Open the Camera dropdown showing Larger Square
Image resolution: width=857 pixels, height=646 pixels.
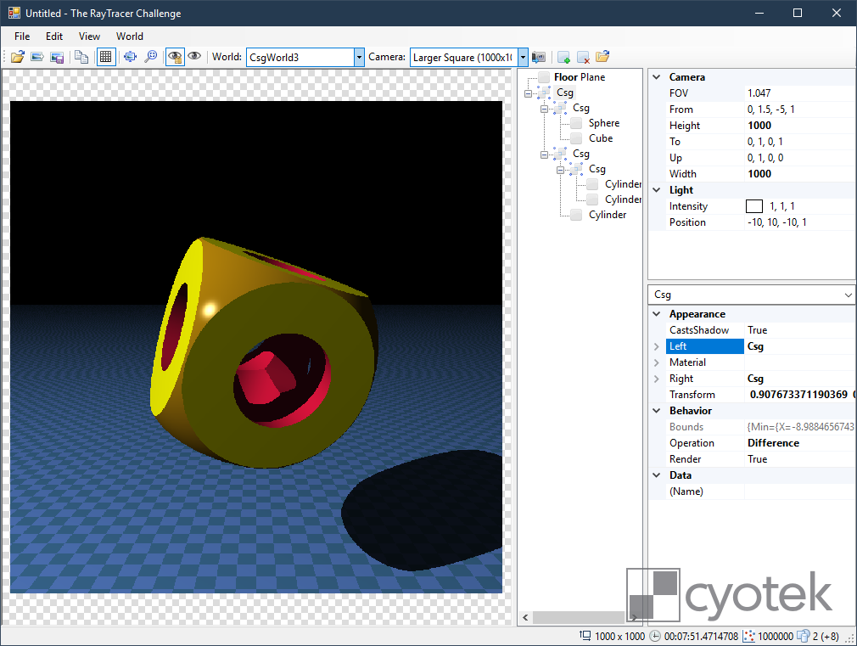tap(523, 57)
